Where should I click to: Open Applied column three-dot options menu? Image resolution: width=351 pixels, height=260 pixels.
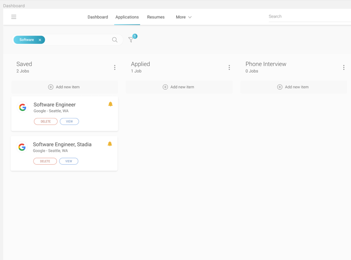[x=229, y=67]
